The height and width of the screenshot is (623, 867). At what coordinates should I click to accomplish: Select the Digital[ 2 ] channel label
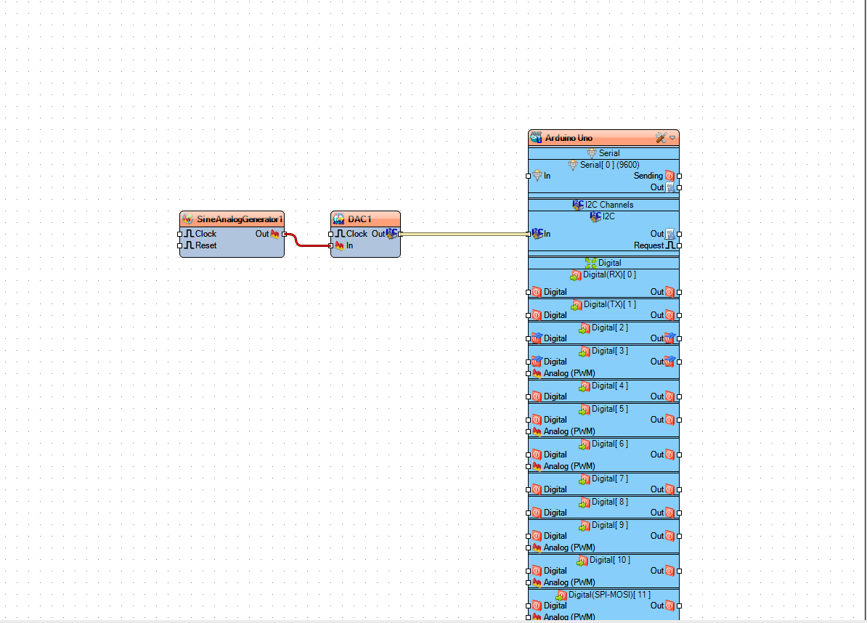(x=610, y=327)
